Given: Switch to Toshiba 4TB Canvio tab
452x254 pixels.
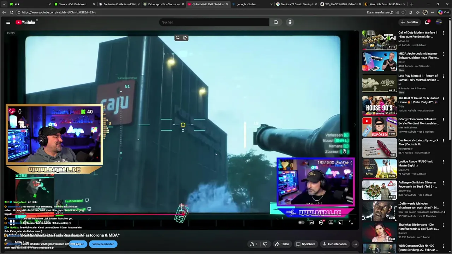Looking at the screenshot, I should 297,4.
